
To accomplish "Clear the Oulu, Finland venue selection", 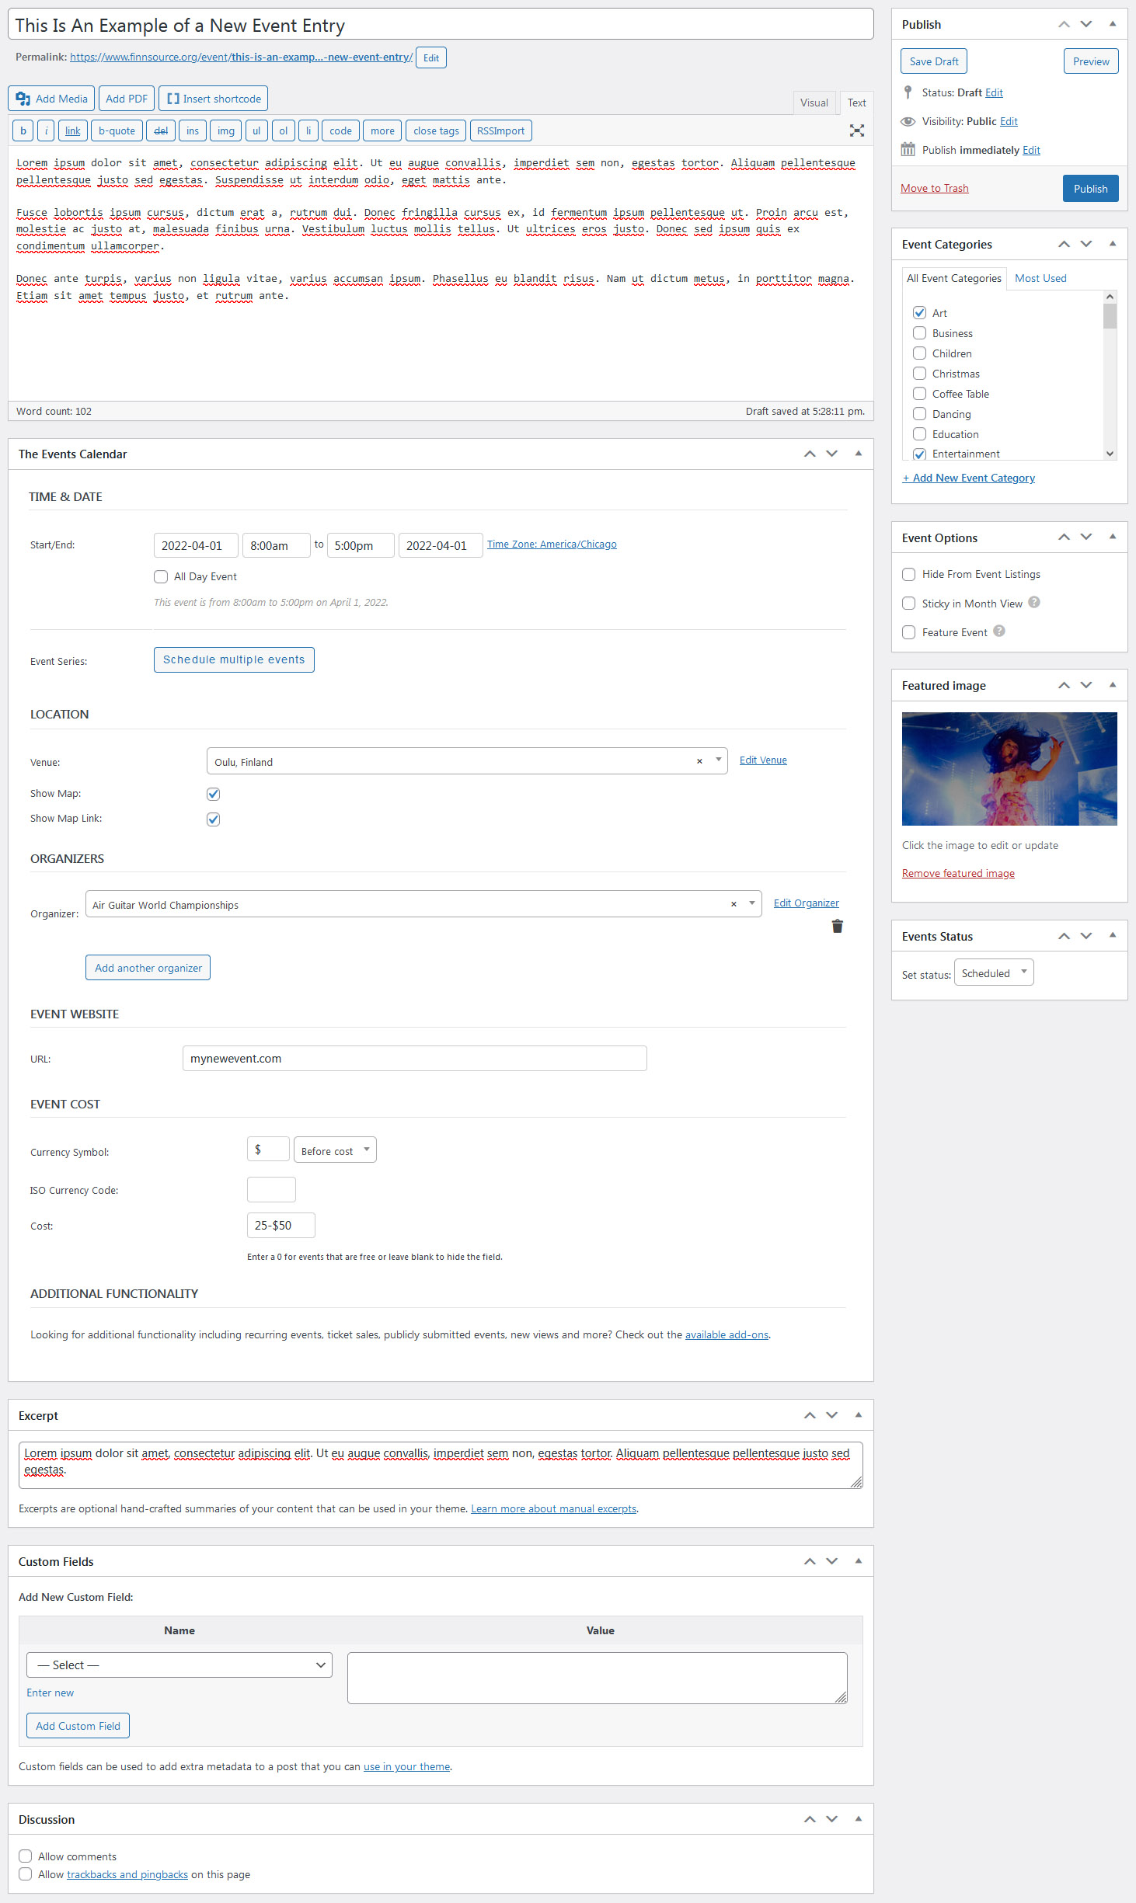I will pos(699,761).
